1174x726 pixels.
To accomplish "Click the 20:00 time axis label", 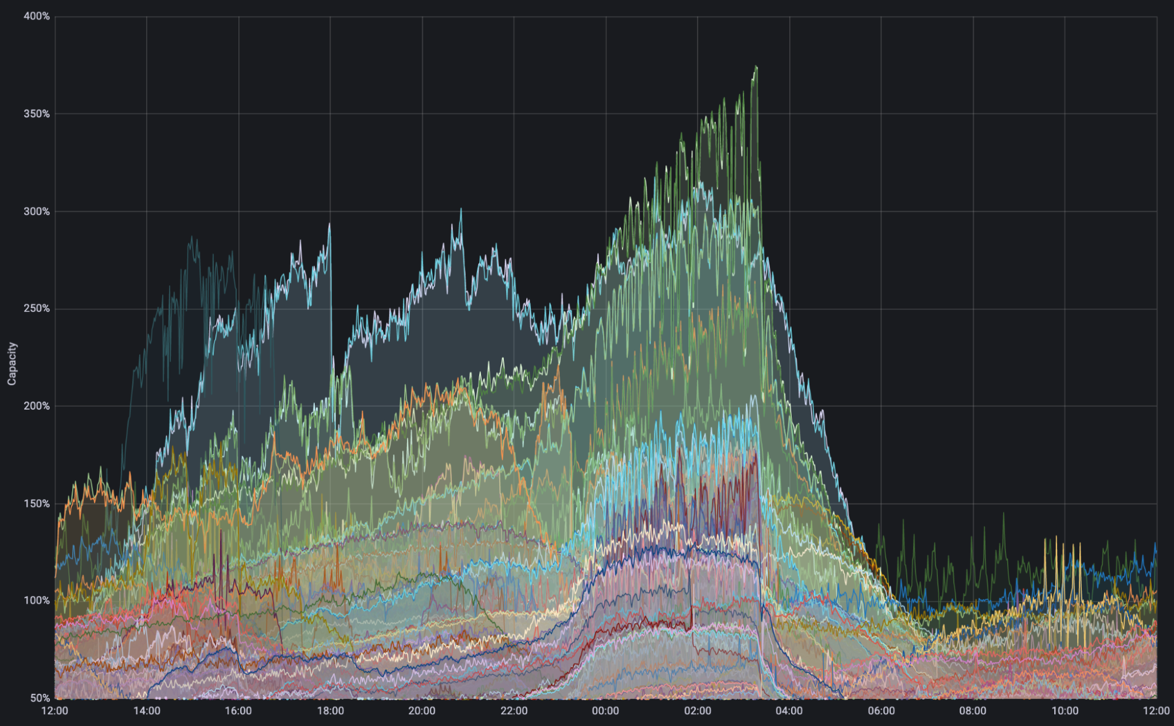I will tap(422, 711).
